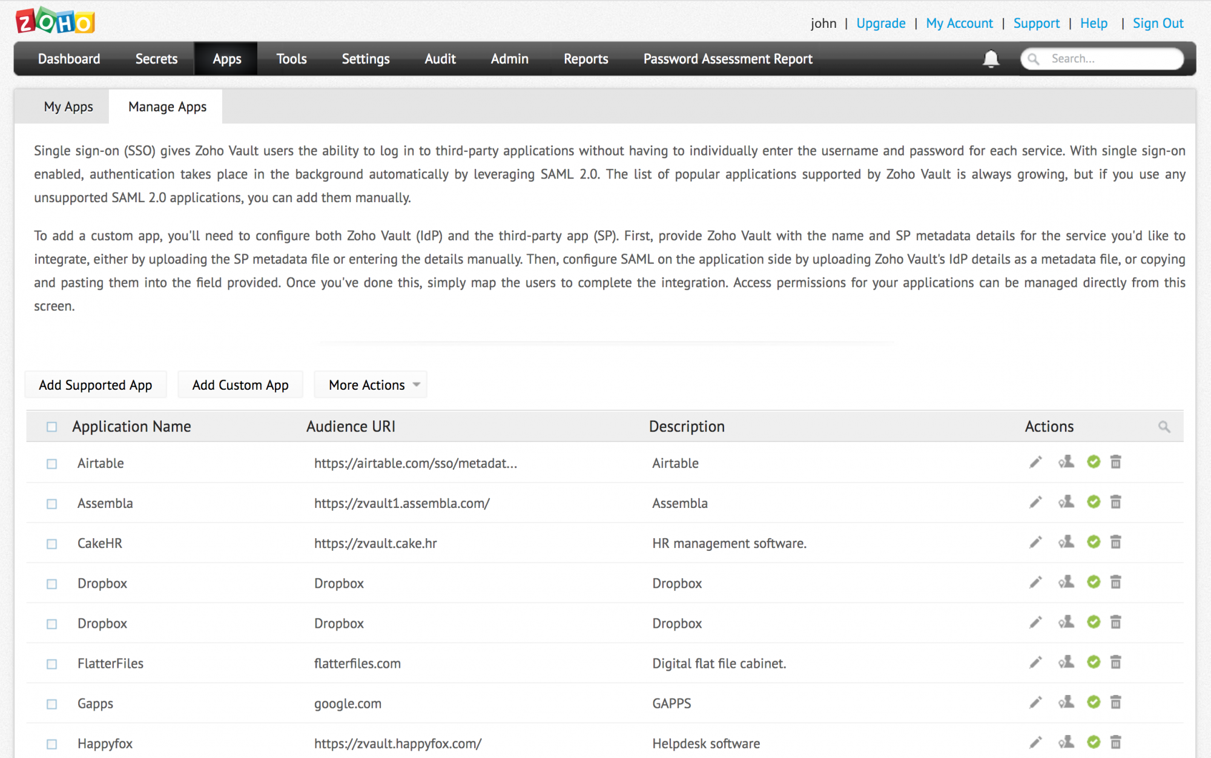Click the Zoho logo
The width and height of the screenshot is (1211, 758).
(x=55, y=22)
